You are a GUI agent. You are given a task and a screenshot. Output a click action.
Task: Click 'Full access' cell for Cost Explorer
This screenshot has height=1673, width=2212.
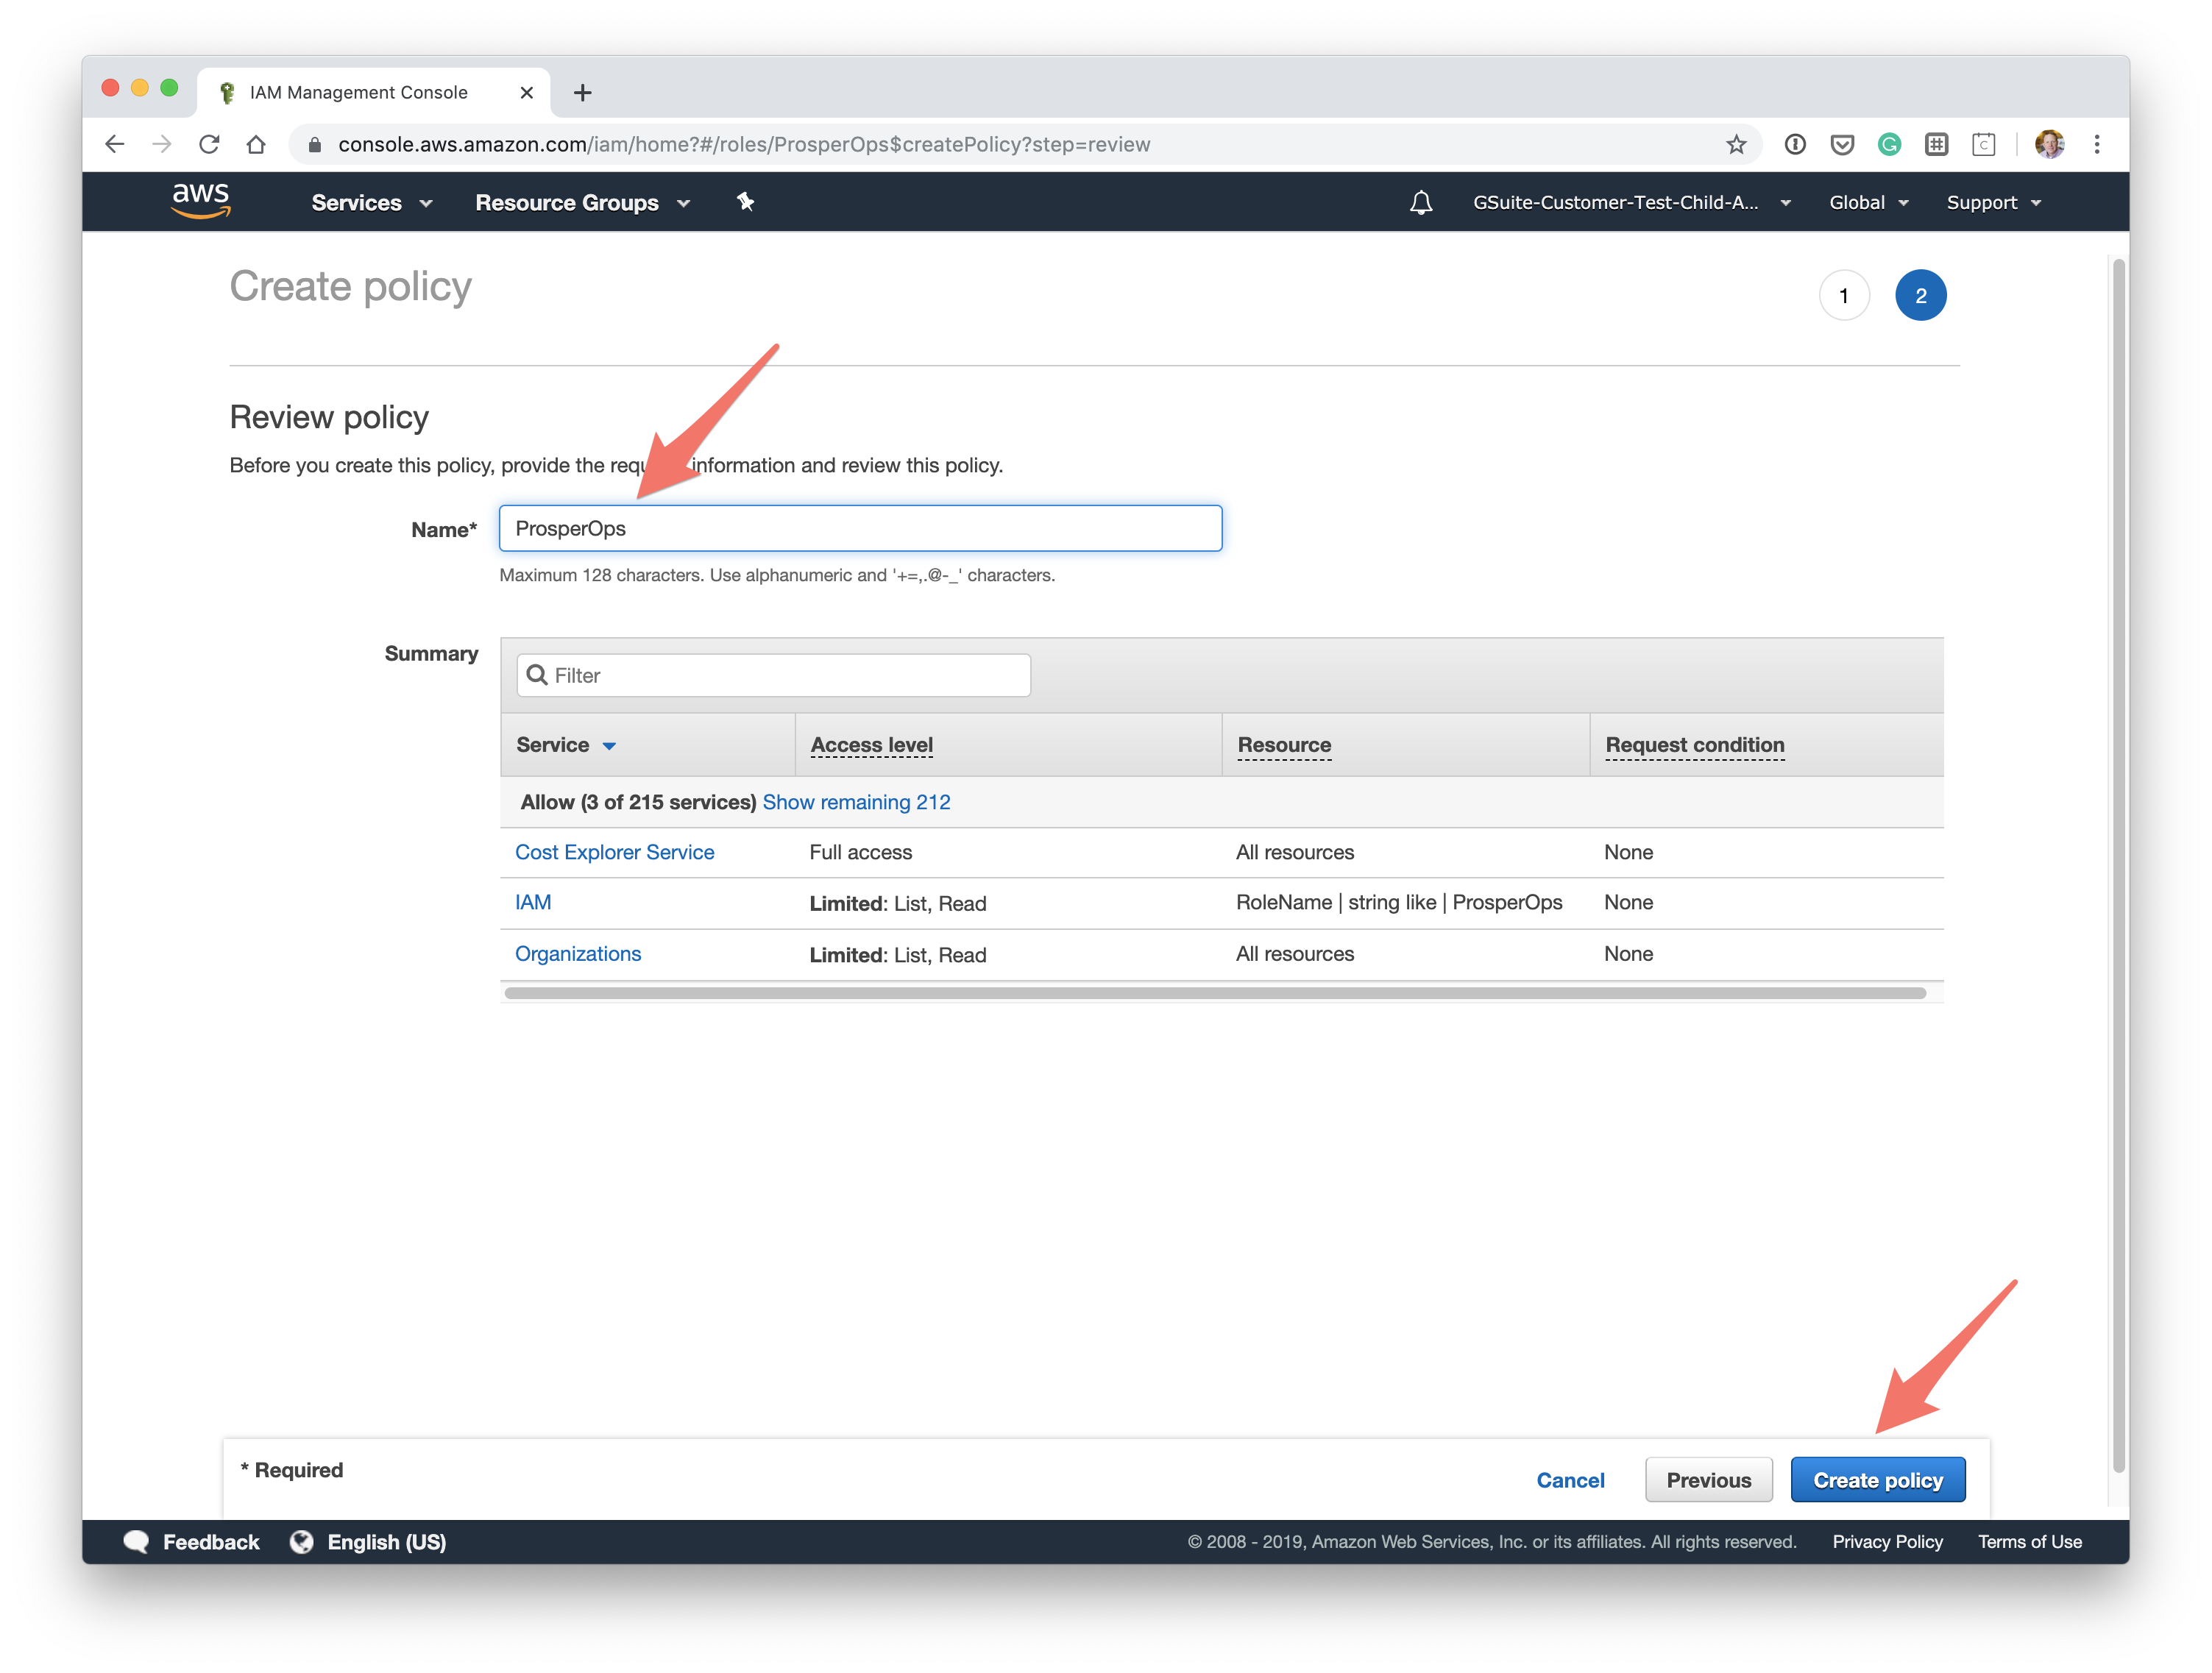(x=860, y=852)
